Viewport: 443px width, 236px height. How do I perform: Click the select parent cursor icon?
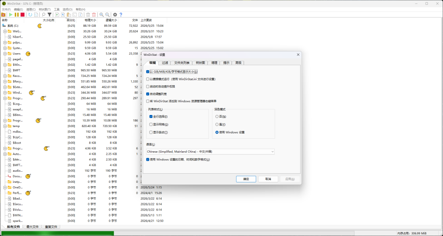click(x=63, y=15)
